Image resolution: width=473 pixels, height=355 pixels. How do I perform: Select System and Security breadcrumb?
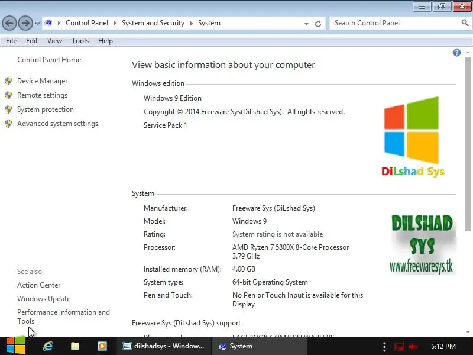coord(153,23)
